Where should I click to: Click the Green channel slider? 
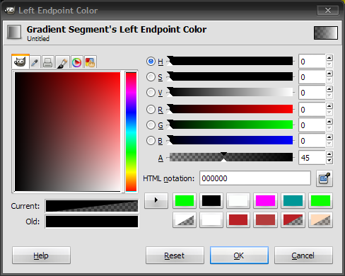coord(231,125)
